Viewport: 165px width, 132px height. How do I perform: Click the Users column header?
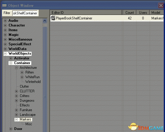(x=143, y=12)
